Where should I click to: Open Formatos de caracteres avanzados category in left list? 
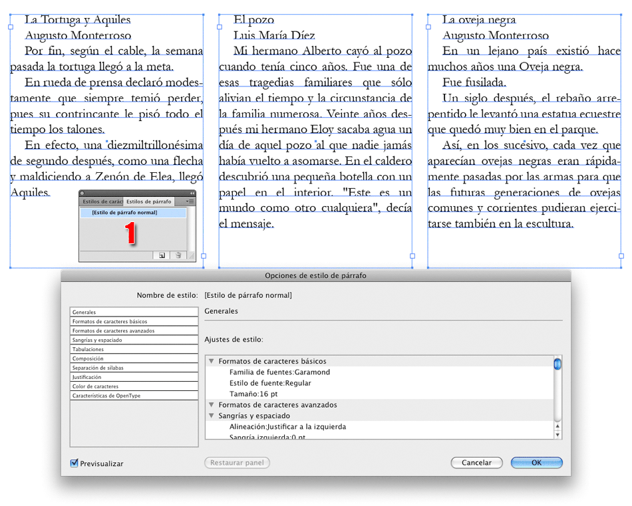(x=134, y=330)
